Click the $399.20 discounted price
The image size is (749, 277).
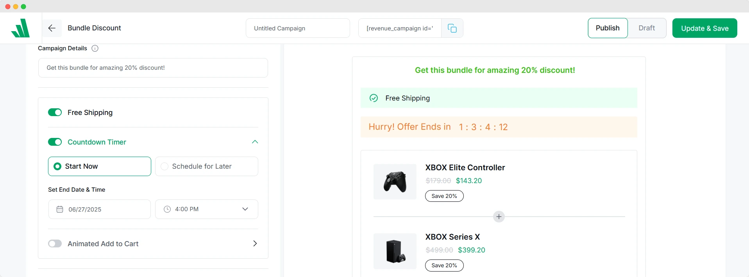point(472,250)
